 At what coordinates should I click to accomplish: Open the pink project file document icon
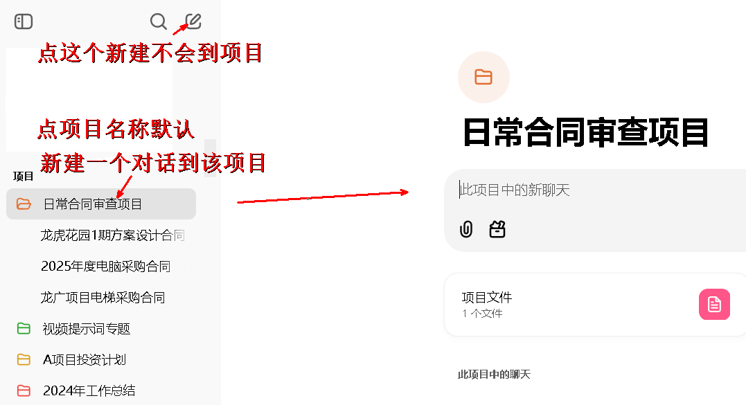pos(714,304)
